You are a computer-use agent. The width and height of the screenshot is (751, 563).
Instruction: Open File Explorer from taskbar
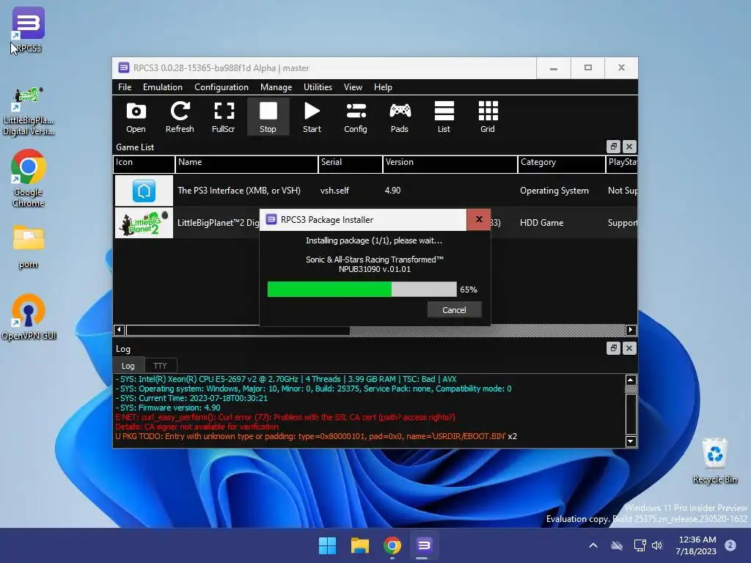(359, 545)
